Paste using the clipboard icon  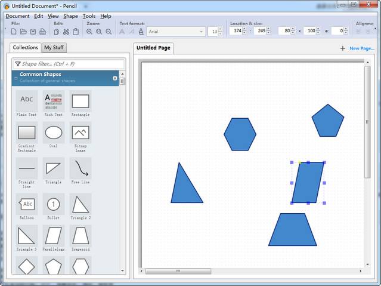pos(76,32)
